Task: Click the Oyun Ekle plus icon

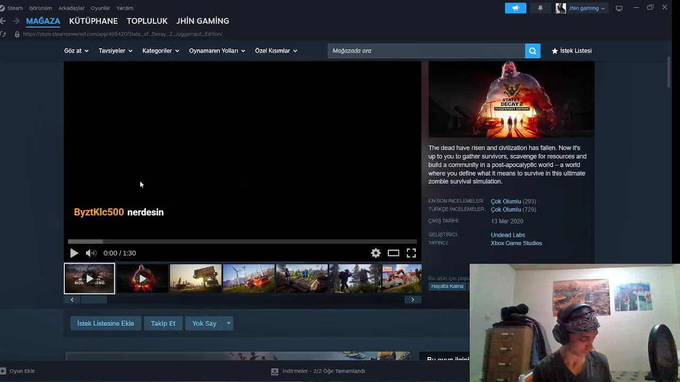Action: 3,371
